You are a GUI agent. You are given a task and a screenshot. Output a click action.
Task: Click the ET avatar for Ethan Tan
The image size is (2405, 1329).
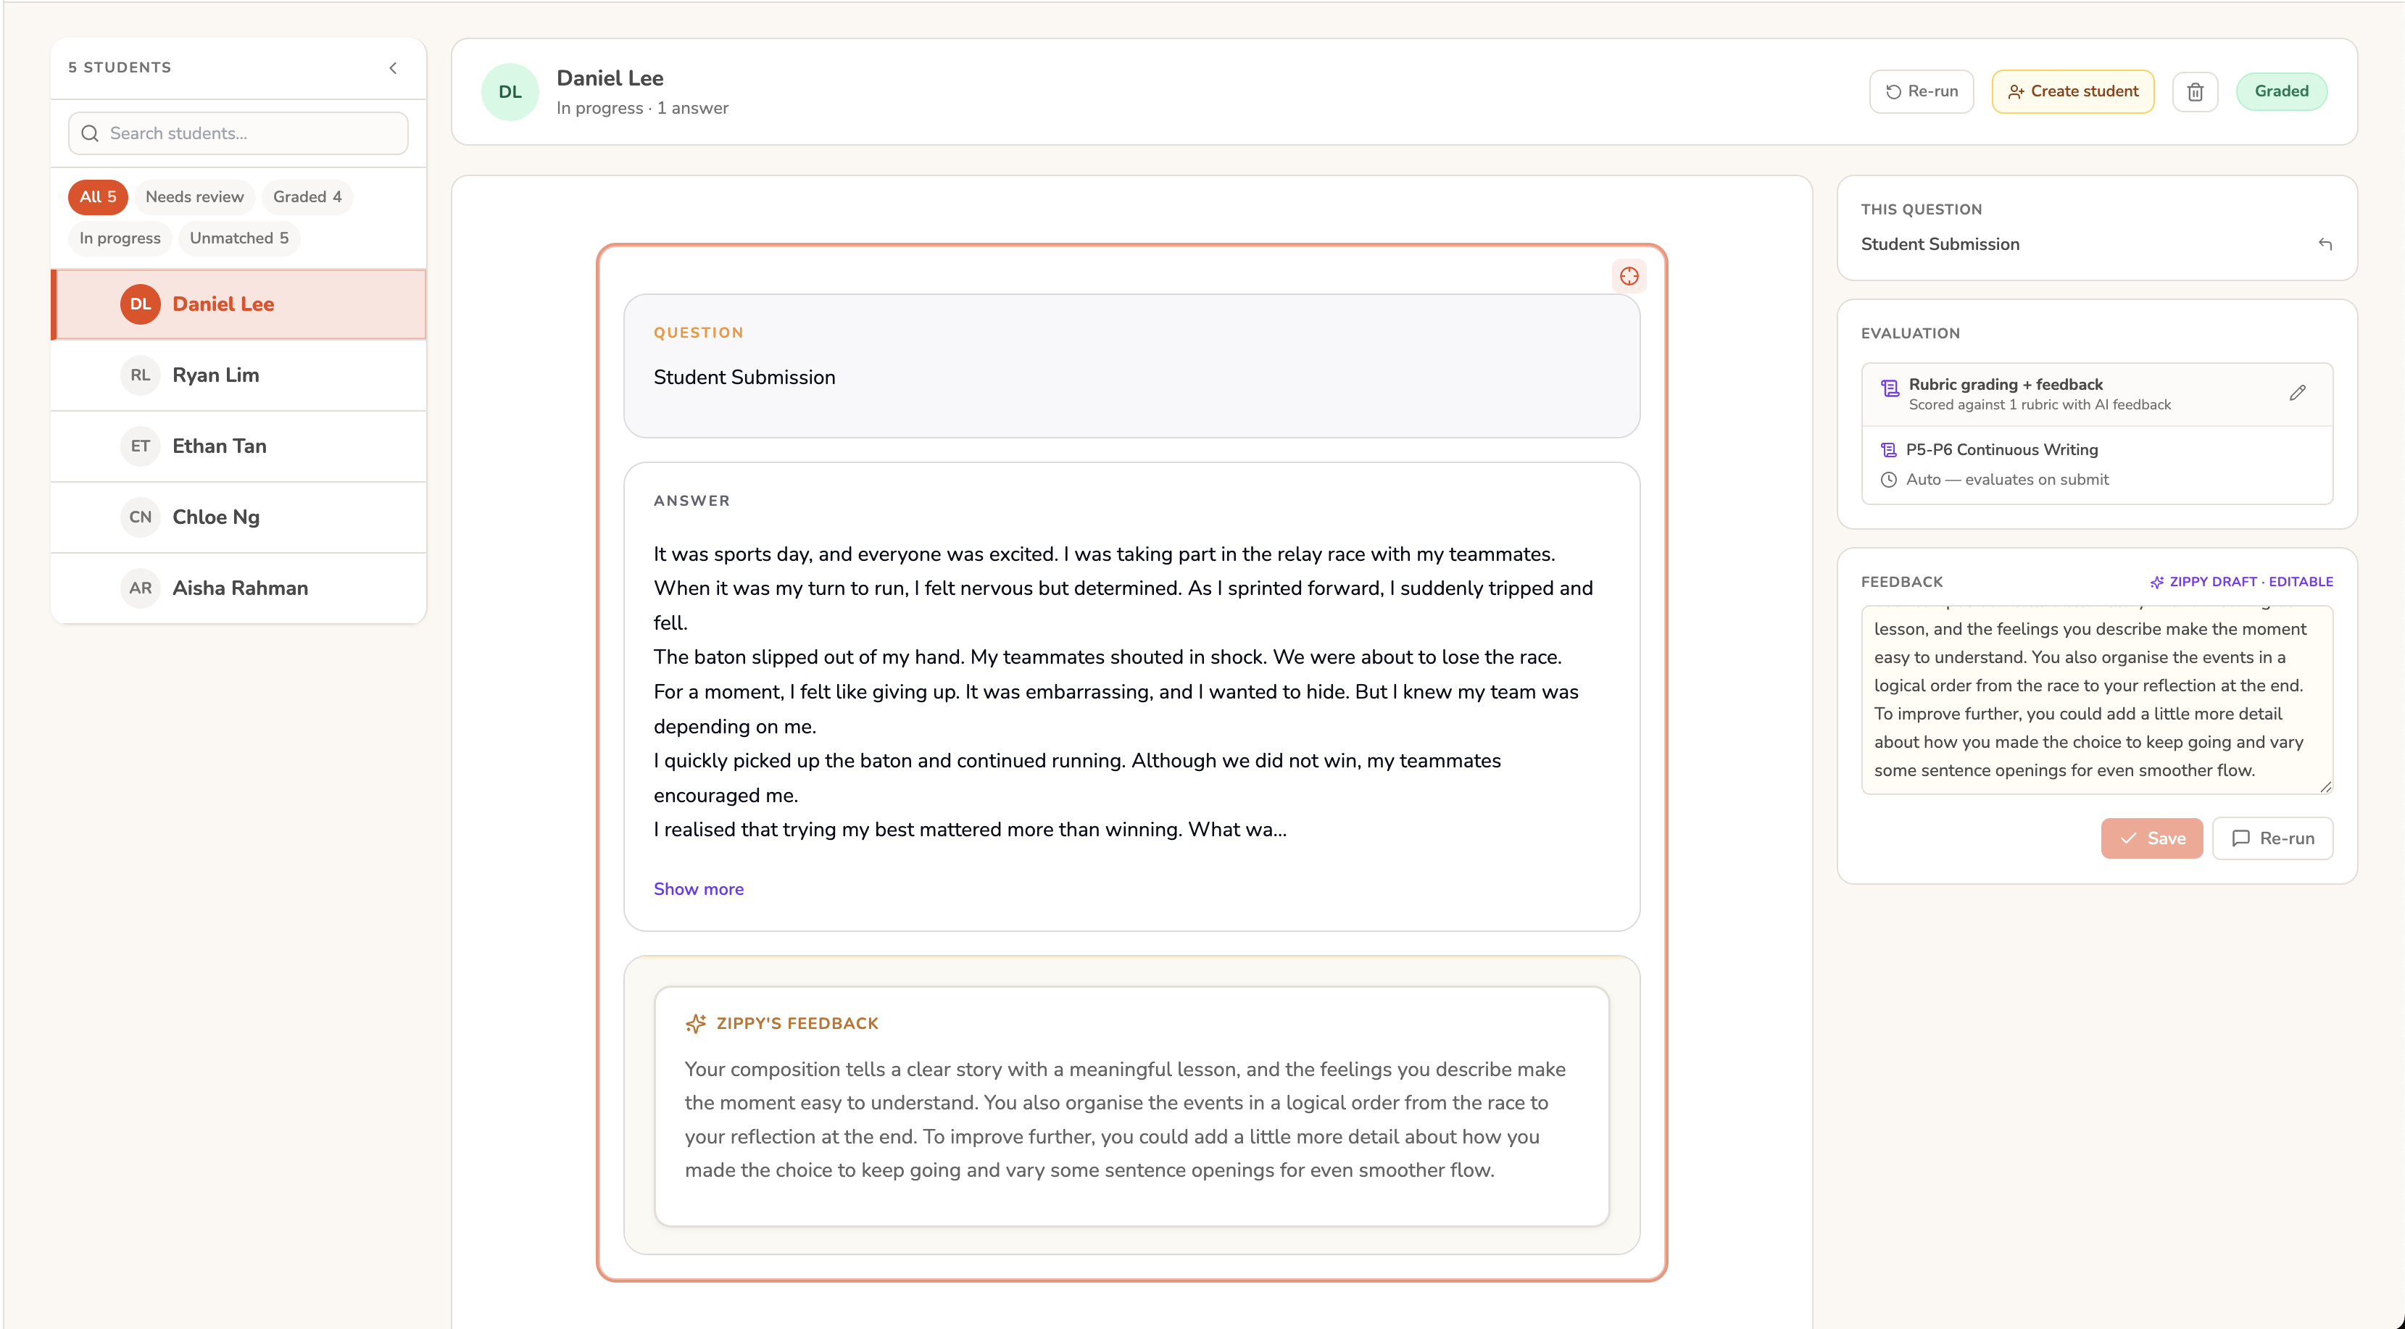(x=140, y=446)
